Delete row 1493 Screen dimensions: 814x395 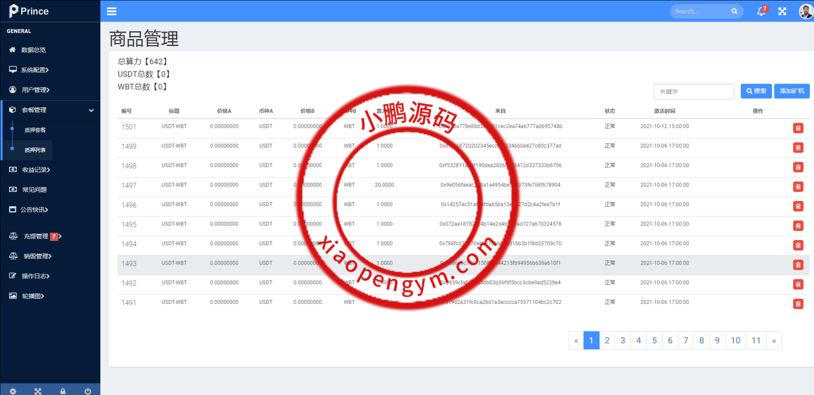pos(798,265)
